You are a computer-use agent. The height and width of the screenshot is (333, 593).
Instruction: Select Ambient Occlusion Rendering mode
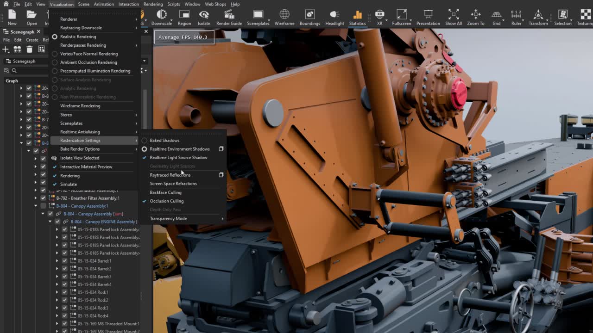pos(88,62)
